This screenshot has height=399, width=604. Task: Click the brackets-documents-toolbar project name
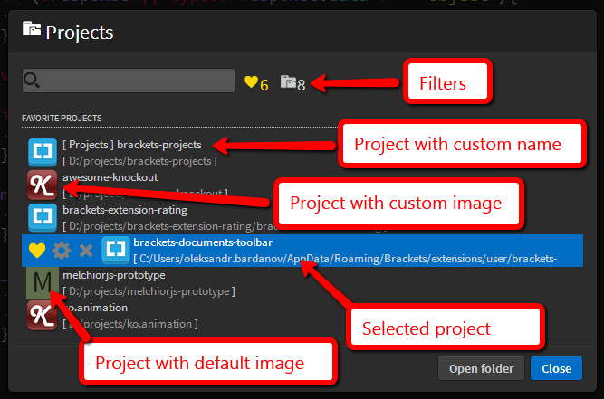coord(203,242)
